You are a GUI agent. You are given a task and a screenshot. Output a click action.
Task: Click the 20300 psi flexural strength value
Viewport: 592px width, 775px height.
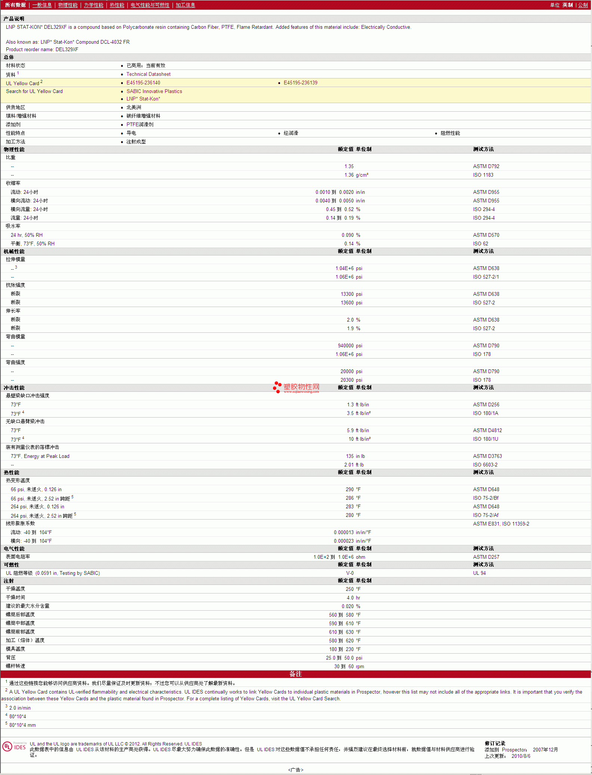(x=351, y=380)
